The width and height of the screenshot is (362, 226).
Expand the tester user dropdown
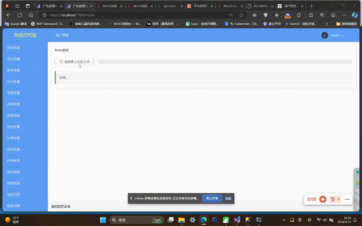click(x=337, y=35)
